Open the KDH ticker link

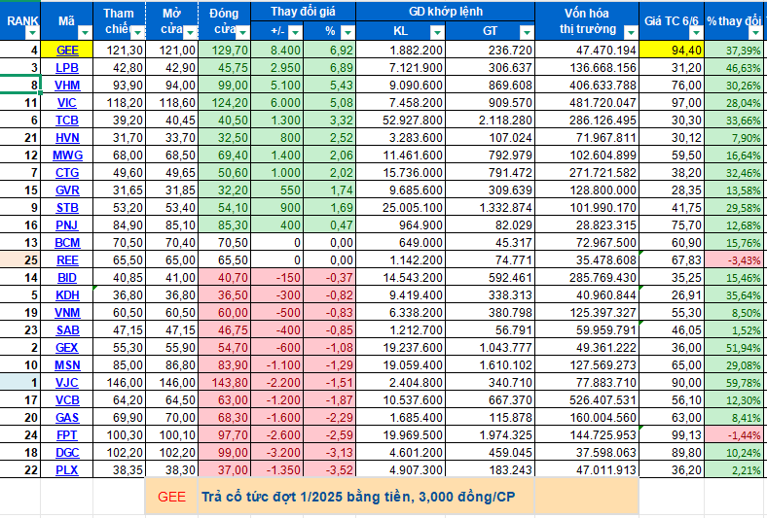tap(67, 295)
